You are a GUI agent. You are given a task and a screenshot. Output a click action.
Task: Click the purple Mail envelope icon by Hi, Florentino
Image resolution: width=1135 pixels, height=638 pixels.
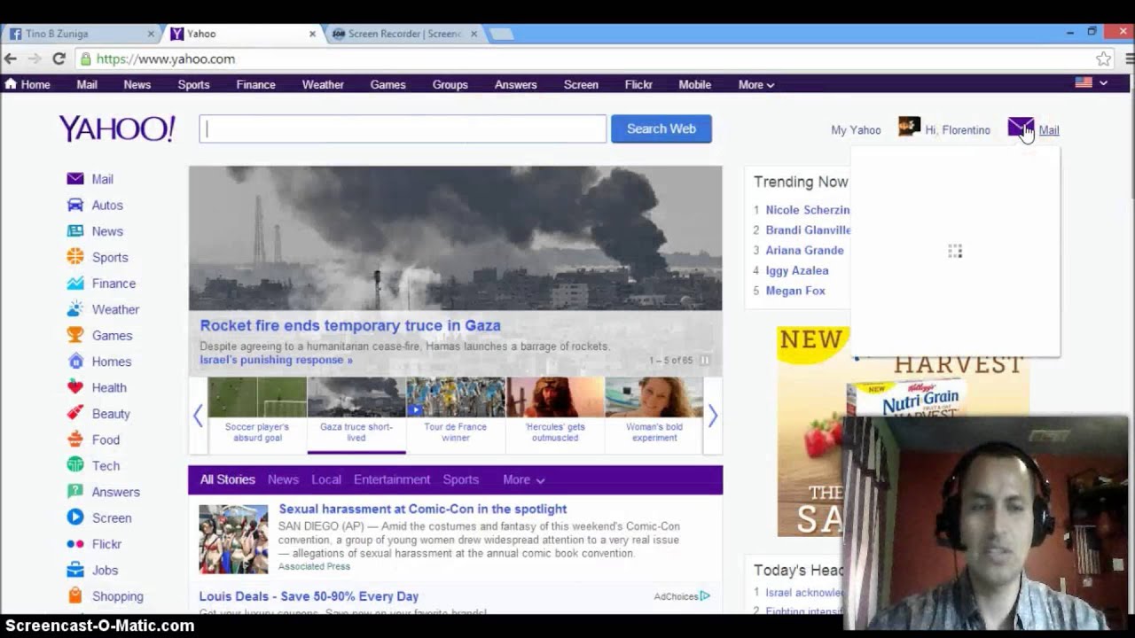[1021, 128]
